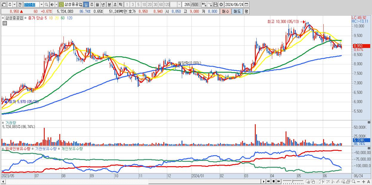Click the speaker sound icon
Viewport: 372px width, 185px height.
pyautogui.click(x=52, y=4)
